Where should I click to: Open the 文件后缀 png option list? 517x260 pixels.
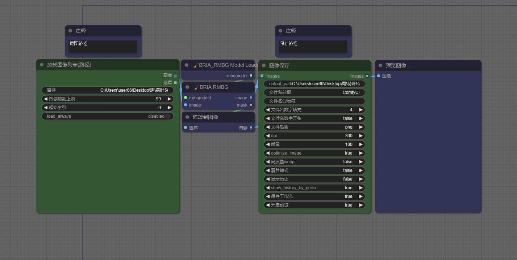[314, 127]
